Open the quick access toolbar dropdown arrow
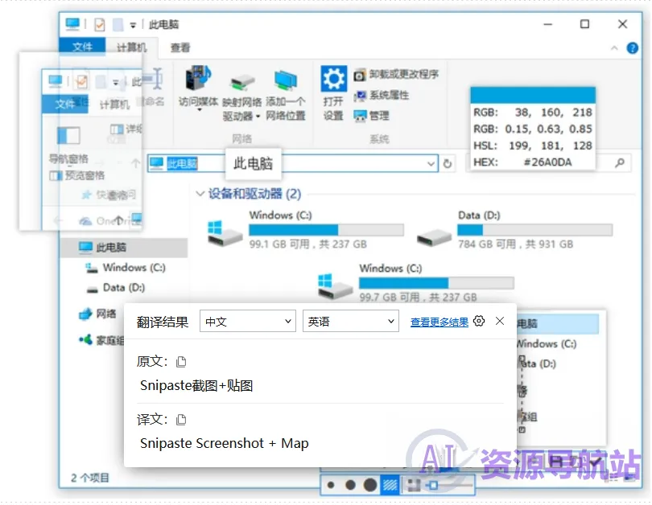This screenshot has width=652, height=505. coord(133,26)
